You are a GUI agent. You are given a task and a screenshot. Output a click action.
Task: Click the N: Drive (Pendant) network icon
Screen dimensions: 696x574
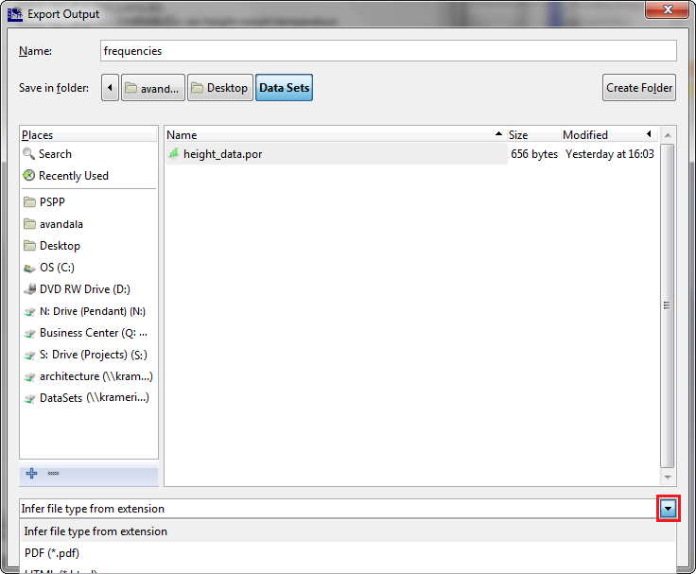[29, 312]
